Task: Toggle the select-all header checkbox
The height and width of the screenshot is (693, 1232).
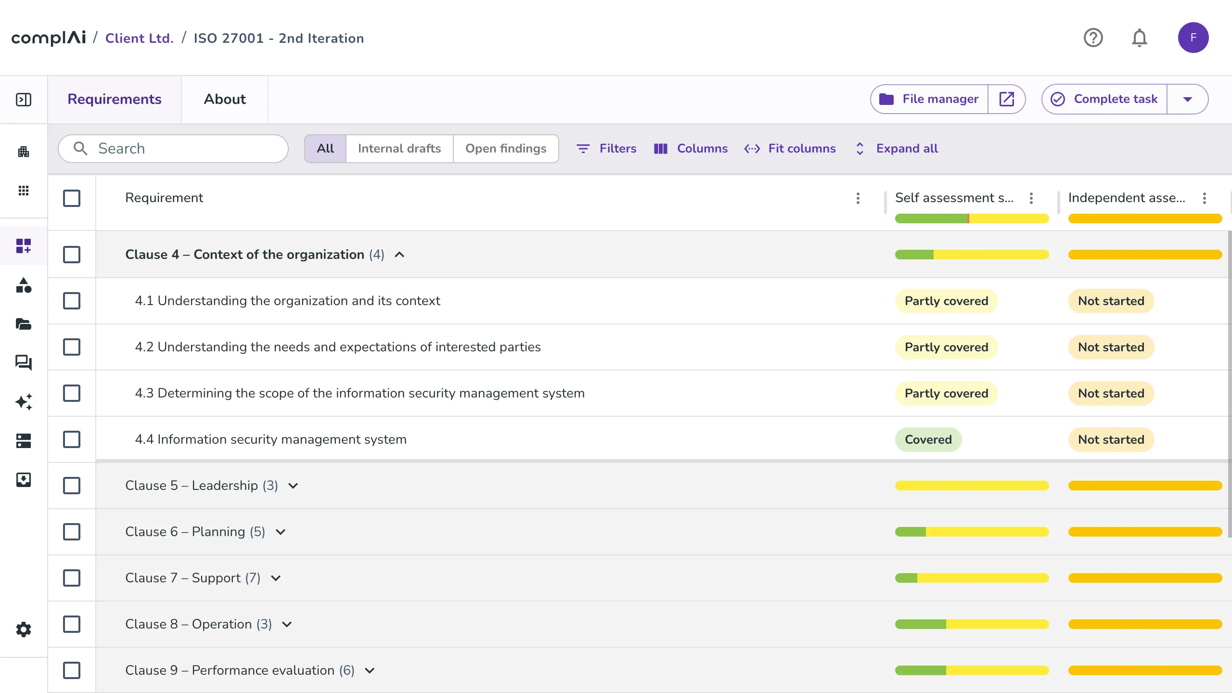Action: pyautogui.click(x=72, y=198)
